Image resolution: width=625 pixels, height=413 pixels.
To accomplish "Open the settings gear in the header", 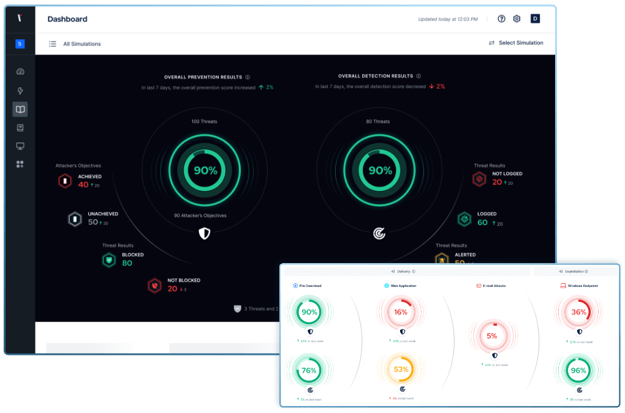I will coord(517,18).
